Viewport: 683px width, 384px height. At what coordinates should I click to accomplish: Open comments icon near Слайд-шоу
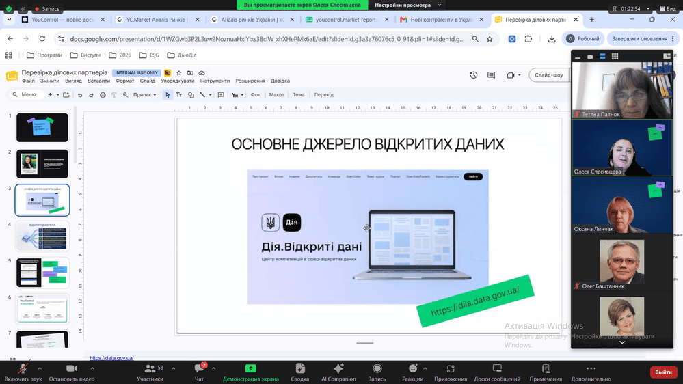coord(492,75)
